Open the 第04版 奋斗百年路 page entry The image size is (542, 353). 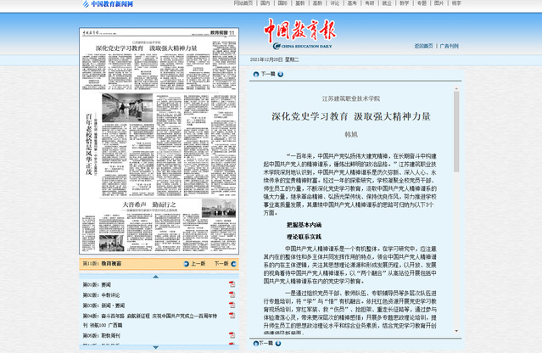click(x=151, y=315)
